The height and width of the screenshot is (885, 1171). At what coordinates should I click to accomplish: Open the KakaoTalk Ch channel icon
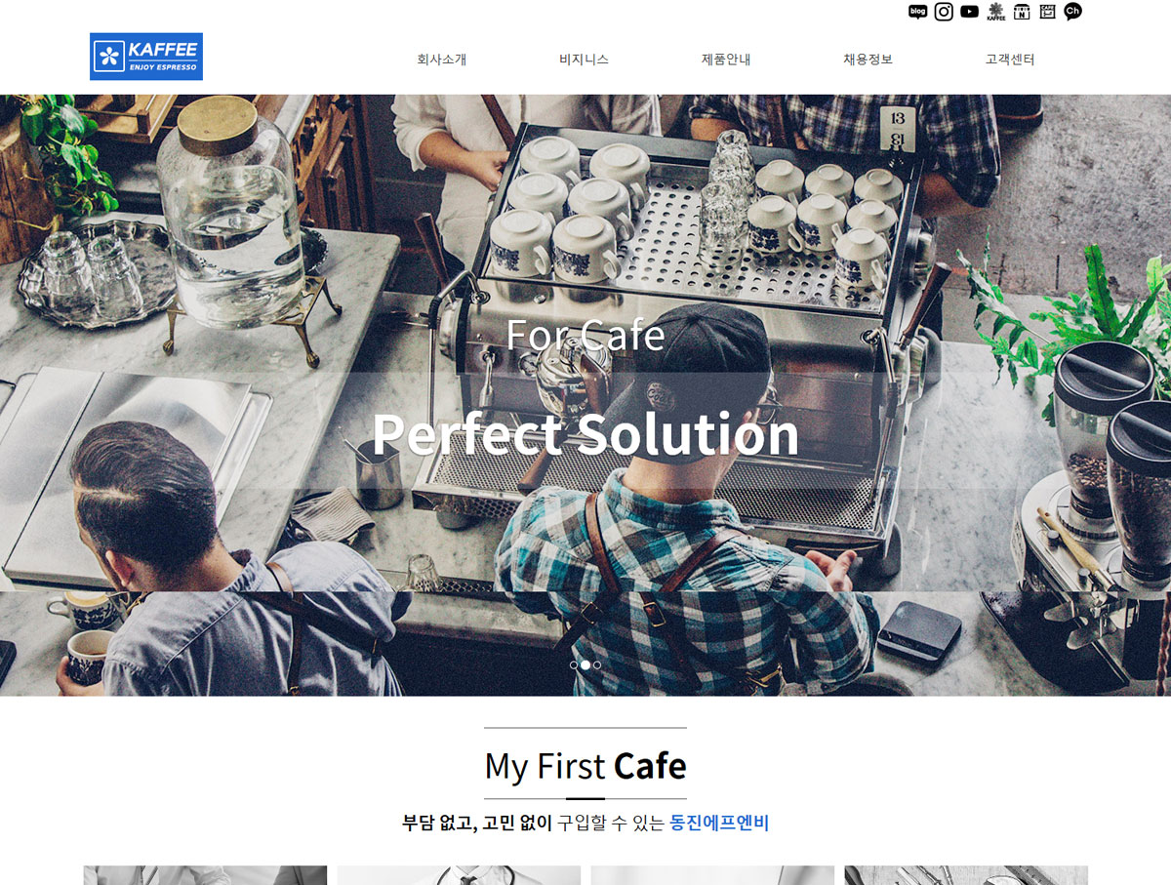(1072, 12)
